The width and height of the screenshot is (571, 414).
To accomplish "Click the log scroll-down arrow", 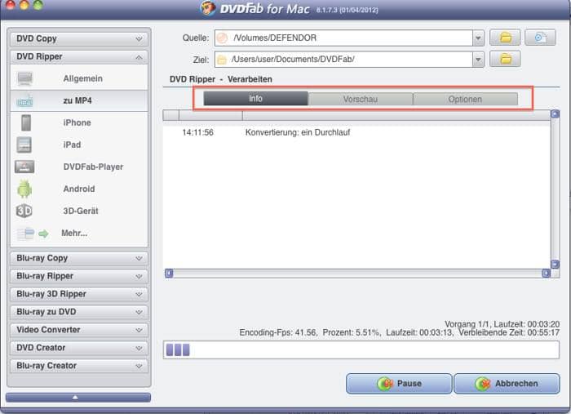I will (555, 265).
